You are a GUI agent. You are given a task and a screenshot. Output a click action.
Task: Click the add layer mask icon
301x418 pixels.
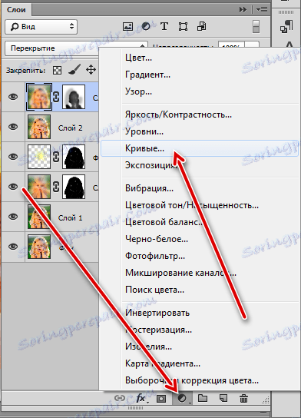pyautogui.click(x=161, y=399)
